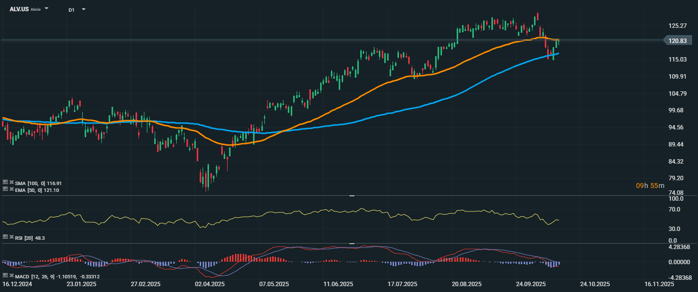This screenshot has height=292, width=698.
Task: Expand the ALV.US symbol dropdown arrow
Action: pos(47,9)
